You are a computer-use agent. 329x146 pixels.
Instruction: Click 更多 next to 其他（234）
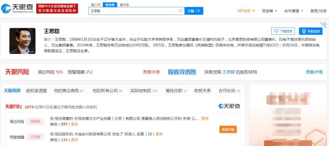75,140
